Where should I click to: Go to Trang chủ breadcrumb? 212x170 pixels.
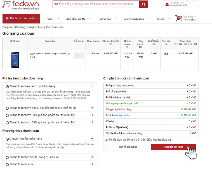[8, 27]
